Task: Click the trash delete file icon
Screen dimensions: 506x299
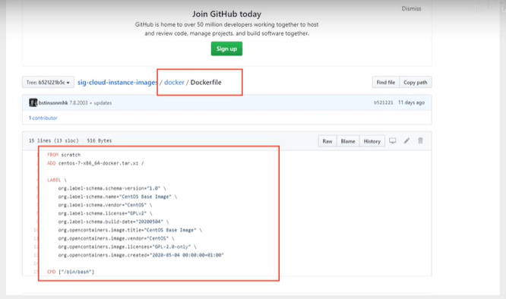Action: click(x=420, y=141)
